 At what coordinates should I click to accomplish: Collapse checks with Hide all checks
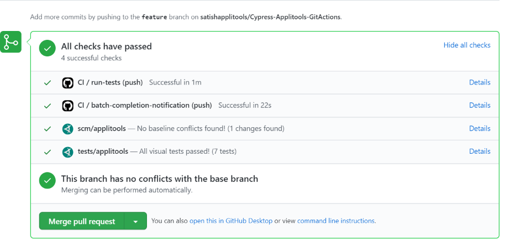[x=466, y=45]
